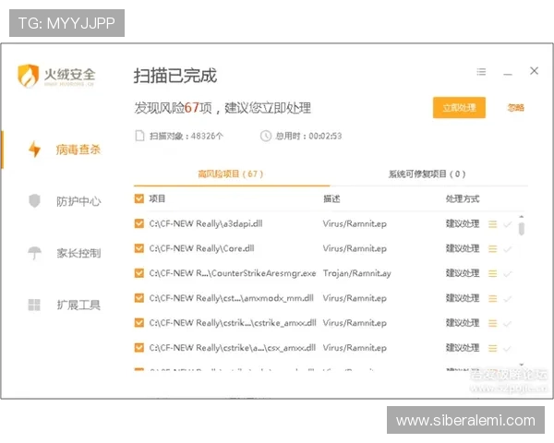Open the virus scan lightning icon
The image size is (554, 443).
[34, 150]
